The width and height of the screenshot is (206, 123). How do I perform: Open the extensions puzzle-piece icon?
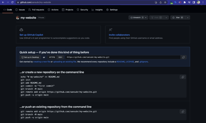click(184, 3)
